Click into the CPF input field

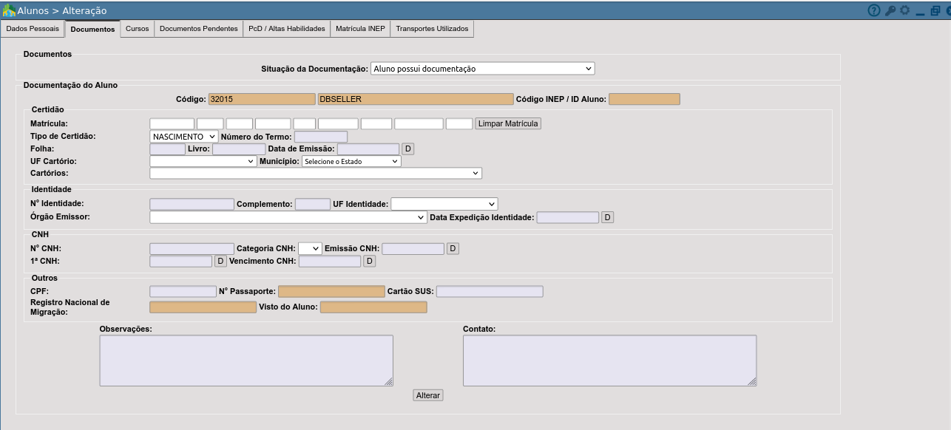[183, 291]
